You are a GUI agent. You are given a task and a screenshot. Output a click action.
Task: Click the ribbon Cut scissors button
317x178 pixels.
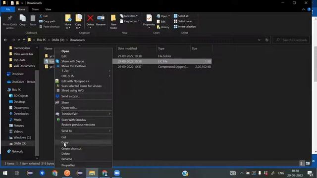[44, 16]
